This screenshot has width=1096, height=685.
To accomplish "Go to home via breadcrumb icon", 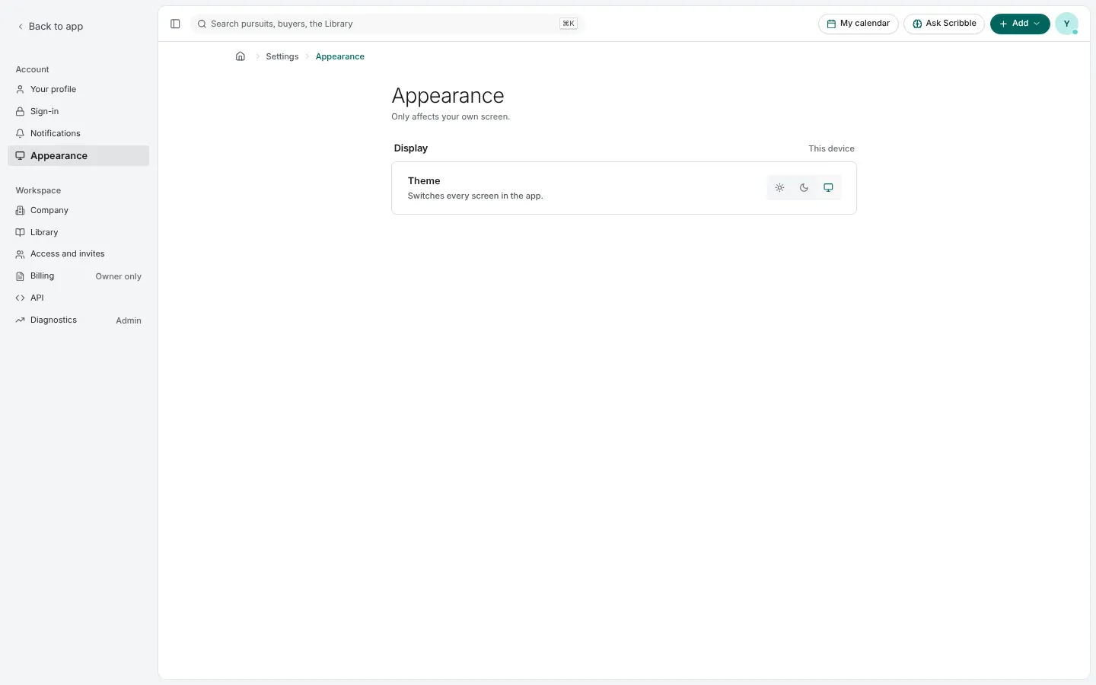I will [241, 56].
